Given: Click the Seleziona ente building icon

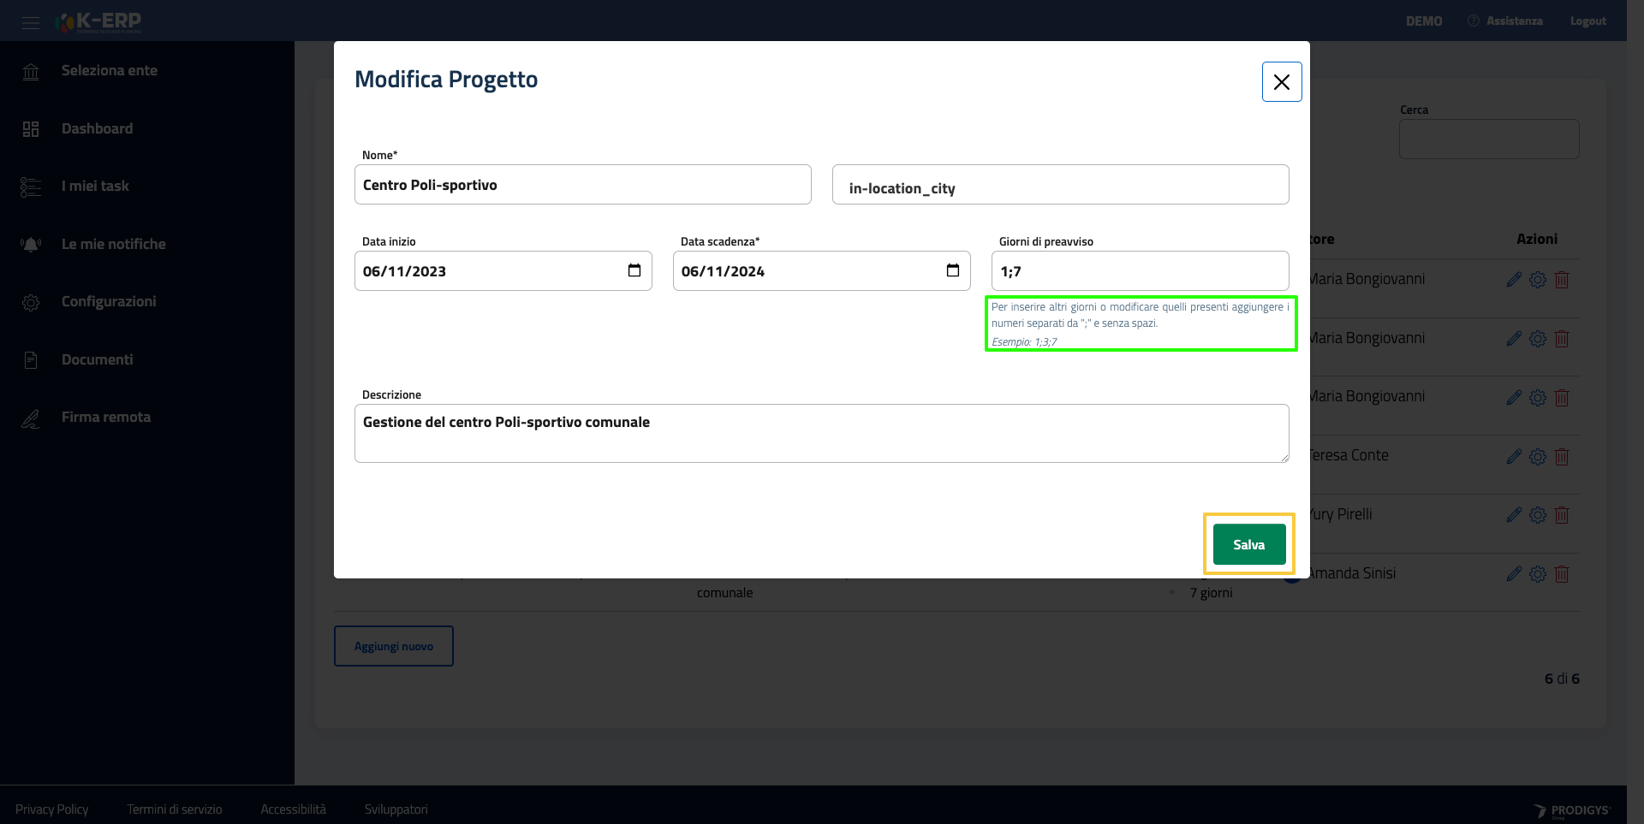Looking at the screenshot, I should [x=31, y=71].
